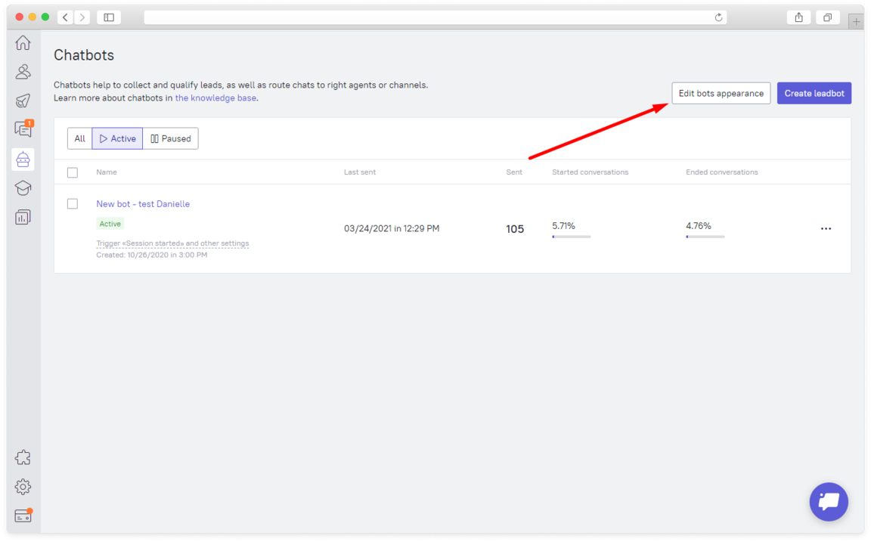Open the knowledge base link
This screenshot has width=871, height=542.
[x=215, y=98]
